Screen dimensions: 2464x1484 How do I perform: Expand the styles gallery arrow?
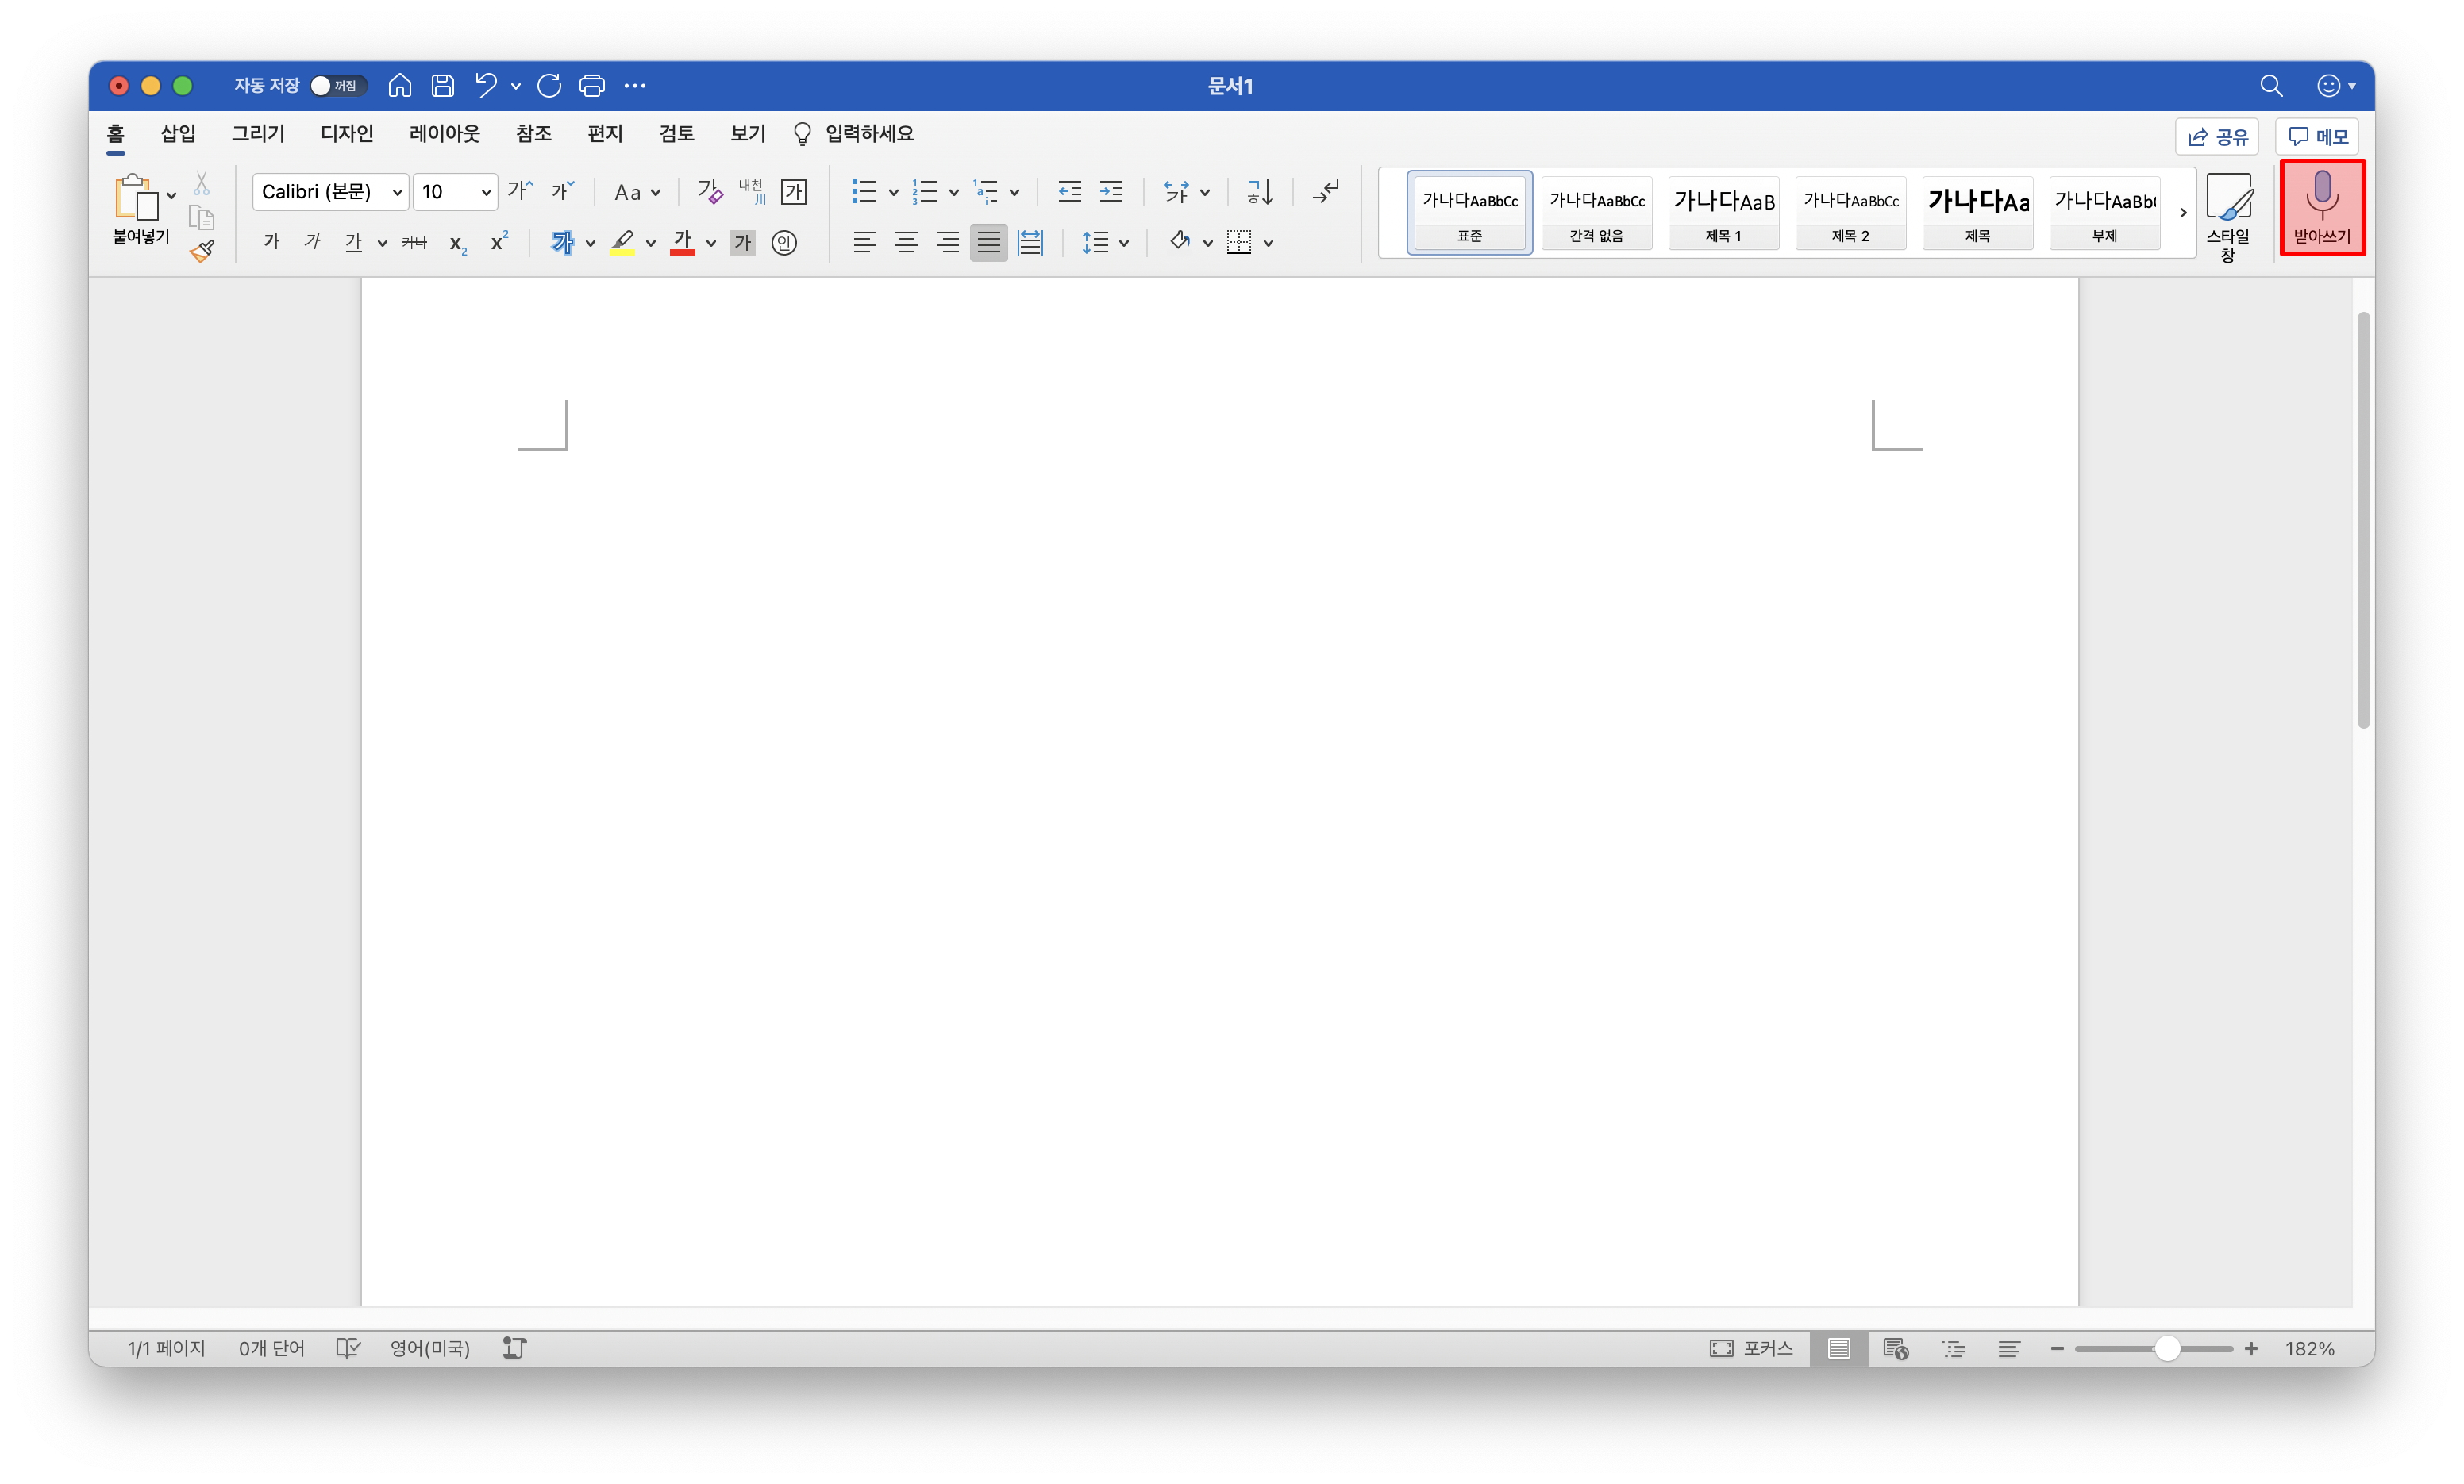click(x=2183, y=213)
